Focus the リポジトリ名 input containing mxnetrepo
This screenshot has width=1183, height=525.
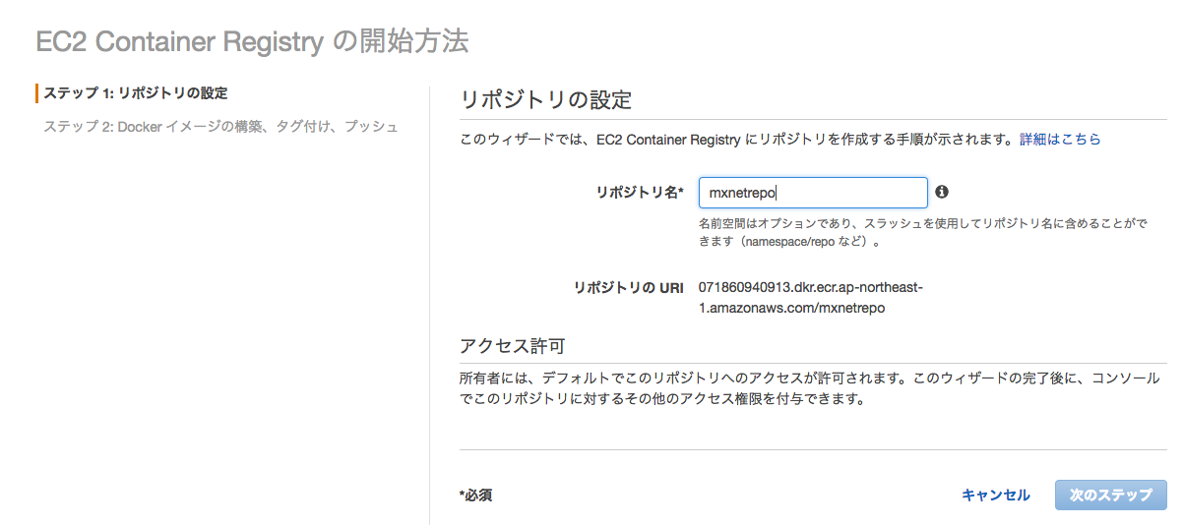point(813,193)
